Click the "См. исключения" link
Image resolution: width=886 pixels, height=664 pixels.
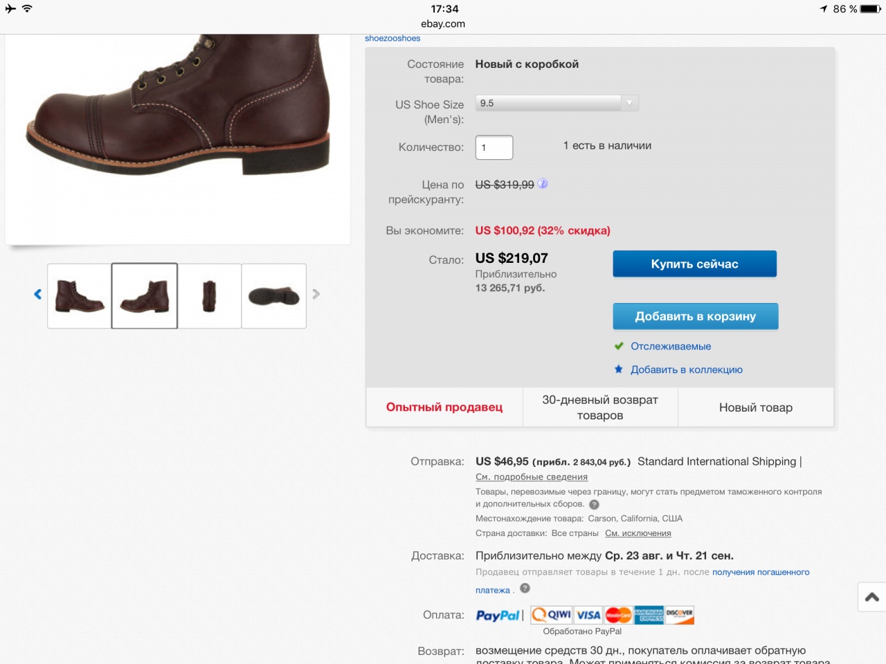638,533
